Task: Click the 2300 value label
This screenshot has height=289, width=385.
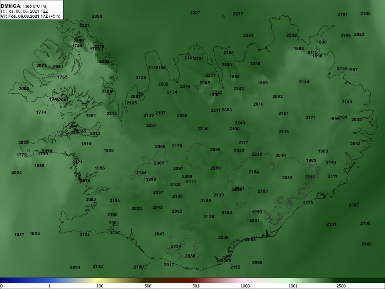Action: pos(227,65)
